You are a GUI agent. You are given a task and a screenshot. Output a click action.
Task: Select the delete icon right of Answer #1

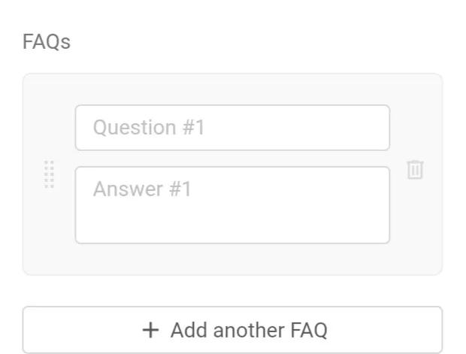(x=415, y=170)
